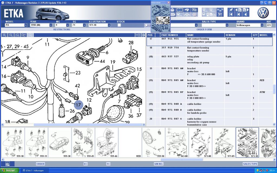The height and width of the screenshot is (173, 277).
Task: Close the Overview floating window
Action: coord(169,2)
